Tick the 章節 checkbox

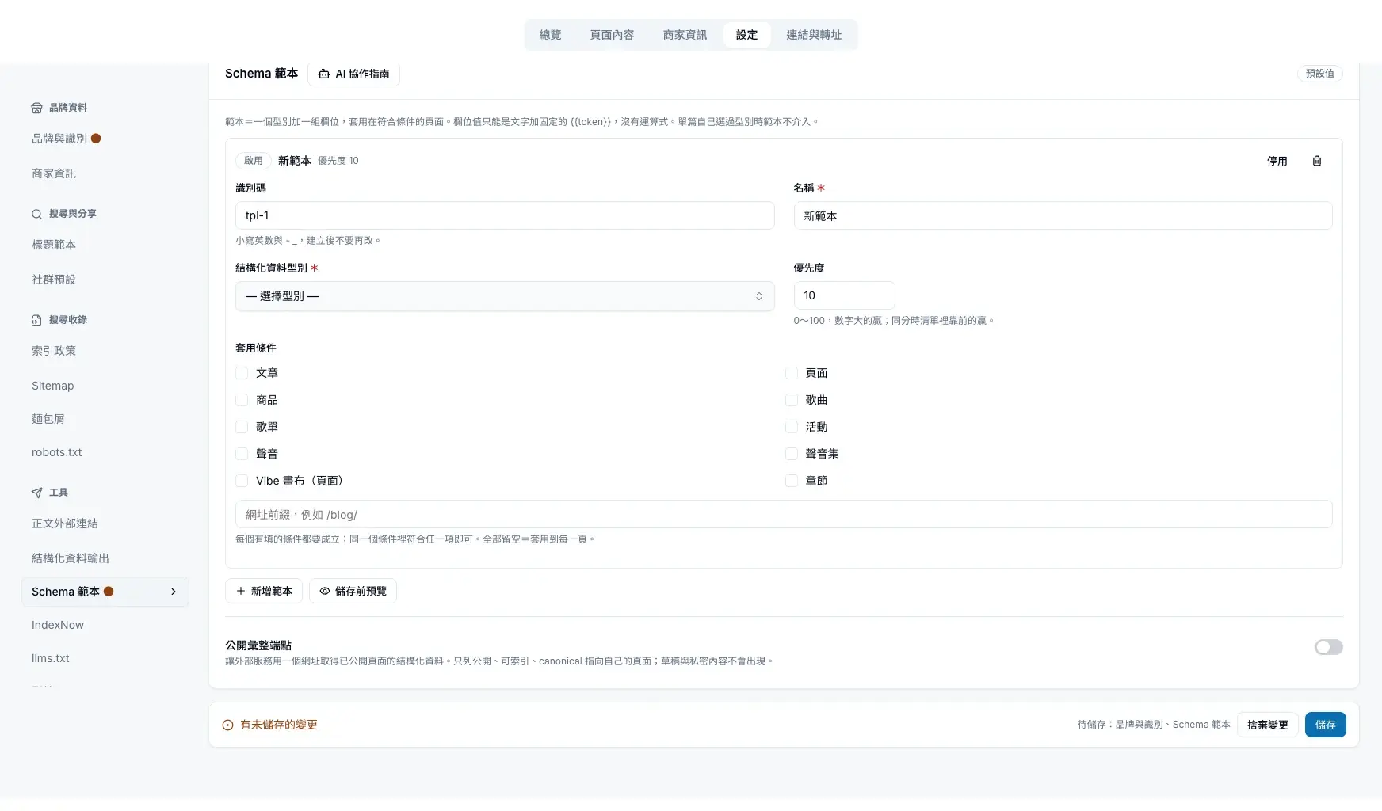coord(792,481)
